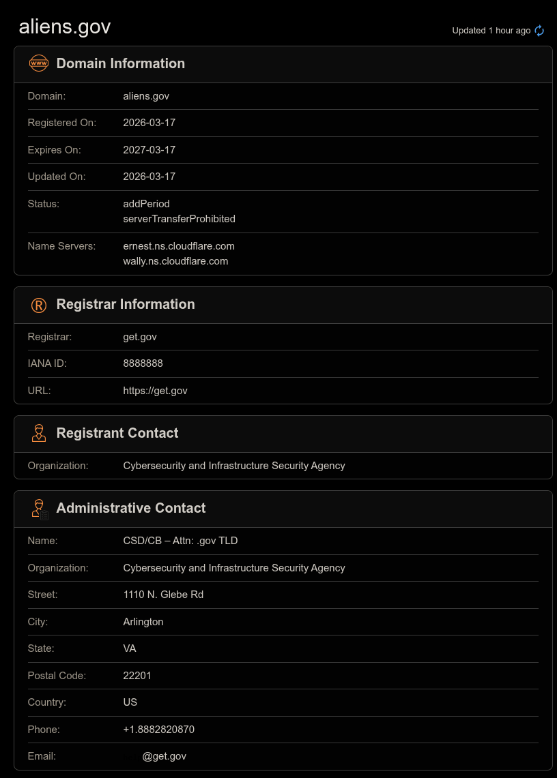Click the Registrant Contact organization value

pyautogui.click(x=234, y=466)
